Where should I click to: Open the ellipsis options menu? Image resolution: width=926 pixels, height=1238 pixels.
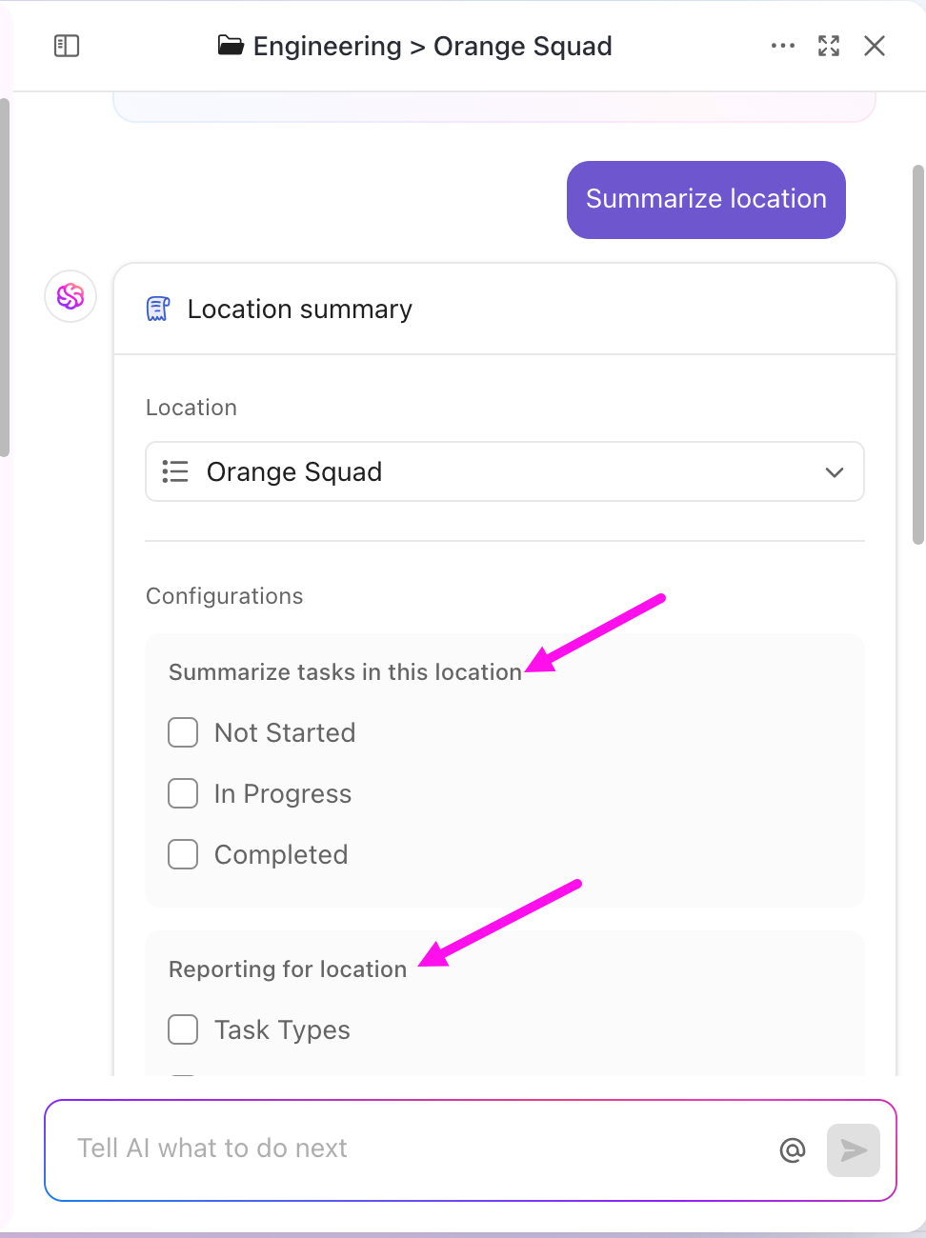click(x=782, y=45)
